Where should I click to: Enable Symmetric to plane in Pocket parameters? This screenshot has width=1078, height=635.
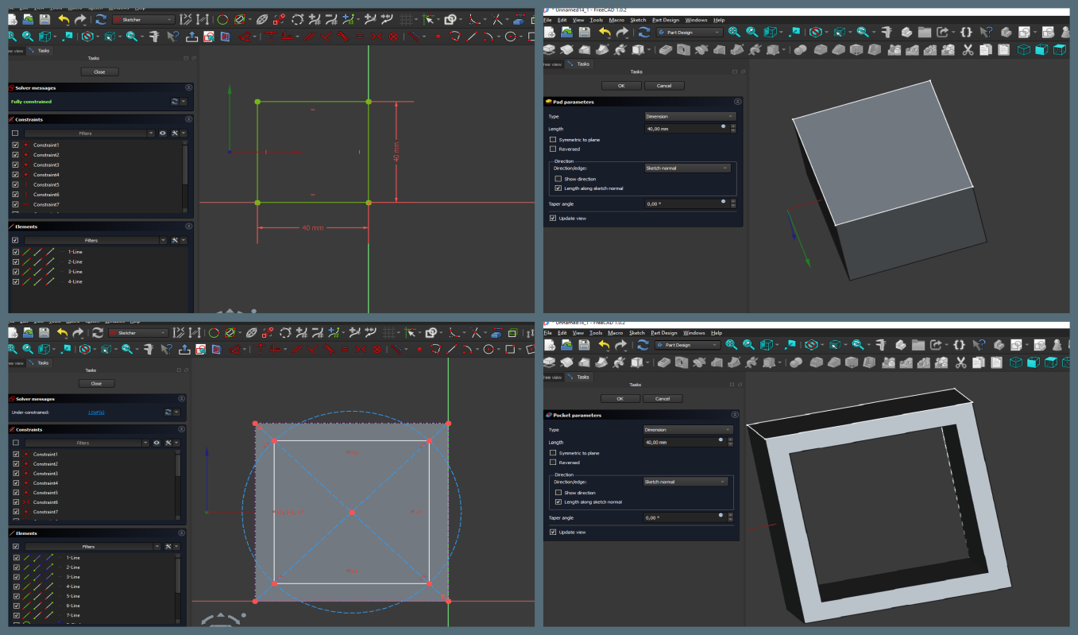click(x=553, y=453)
